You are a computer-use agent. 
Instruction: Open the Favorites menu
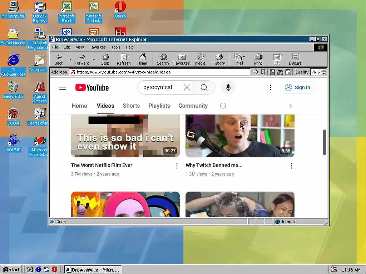click(97, 47)
